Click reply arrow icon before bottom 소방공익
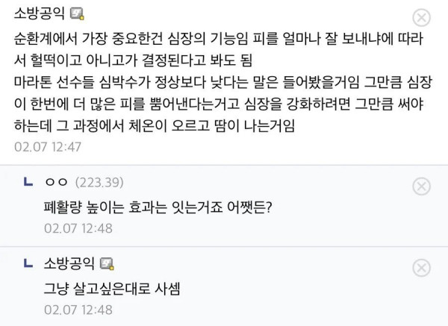This screenshot has height=326, width=448. pos(28,262)
